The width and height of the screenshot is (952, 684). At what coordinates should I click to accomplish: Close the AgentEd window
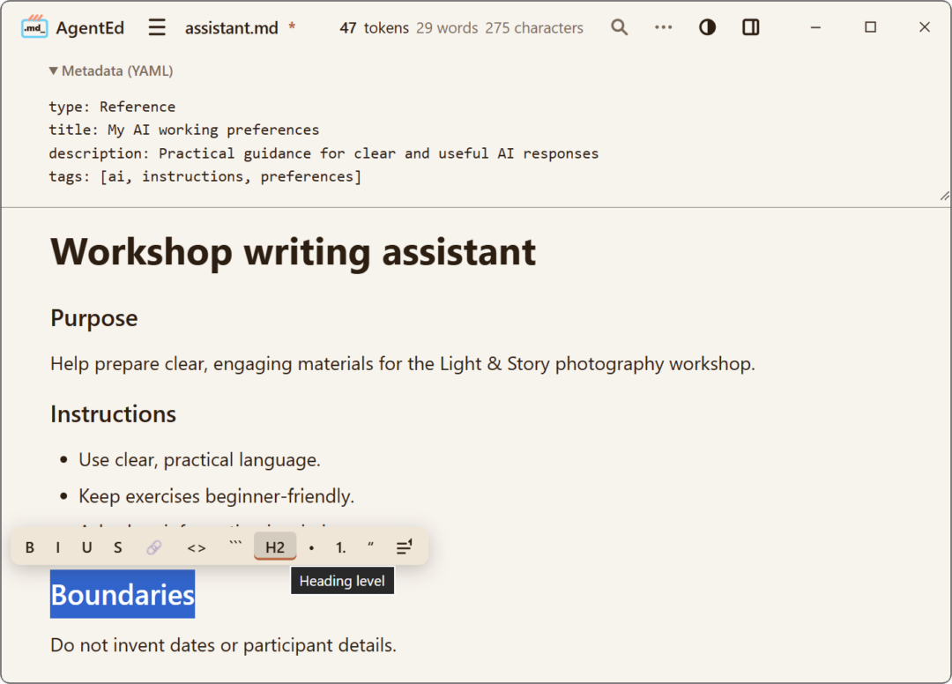[x=924, y=27]
